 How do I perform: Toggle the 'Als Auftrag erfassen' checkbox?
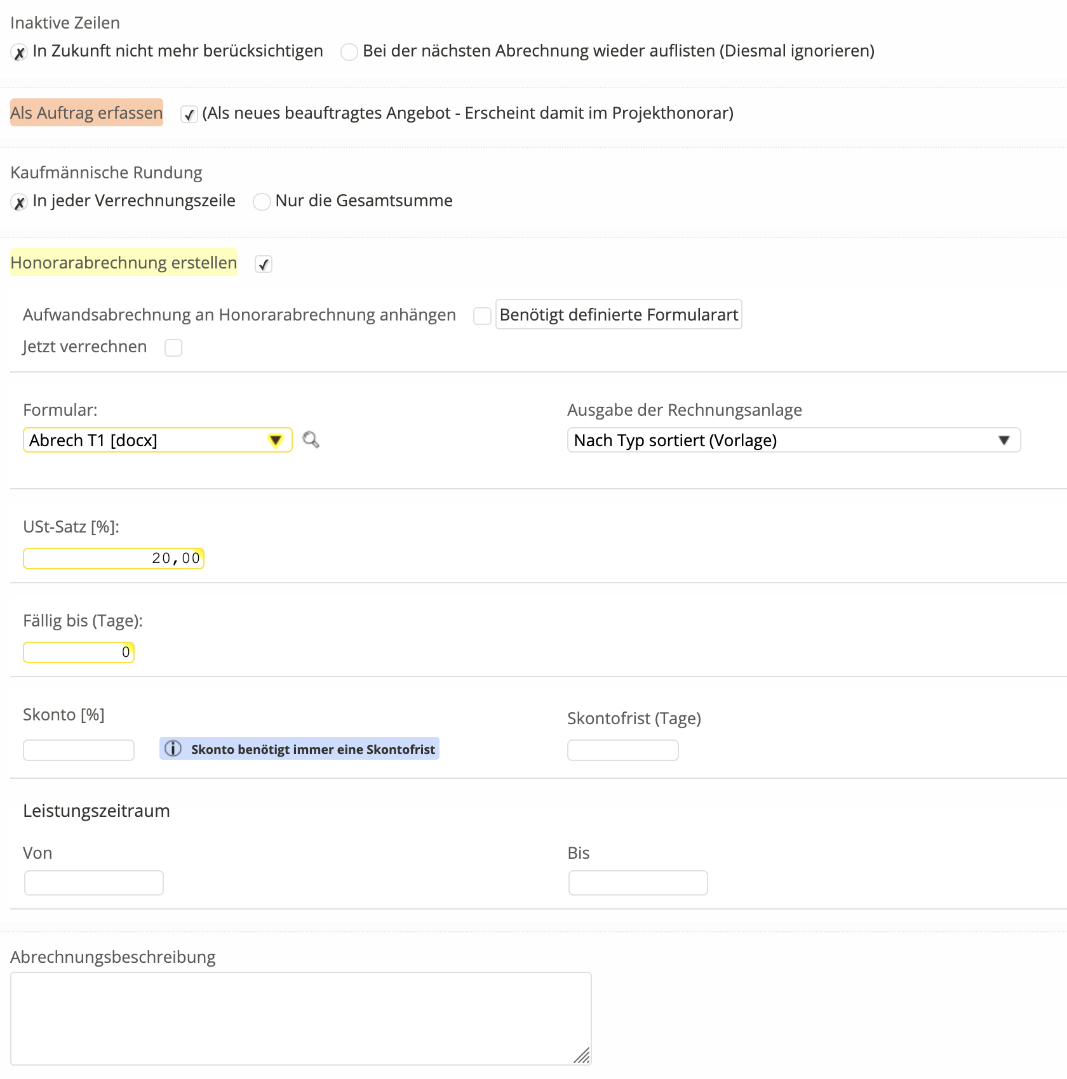point(189,114)
